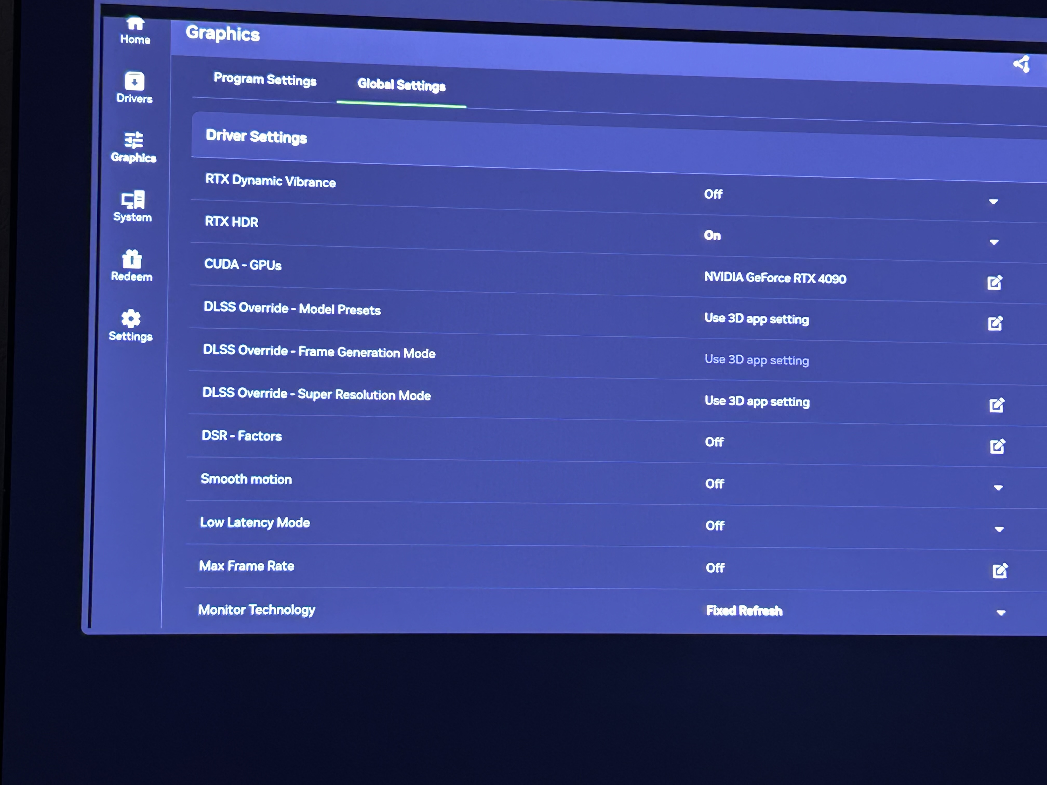Open the Smooth motion dropdown

click(998, 488)
